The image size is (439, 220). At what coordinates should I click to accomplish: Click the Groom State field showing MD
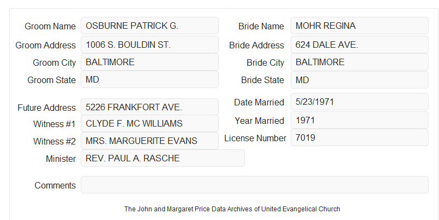pos(149,79)
